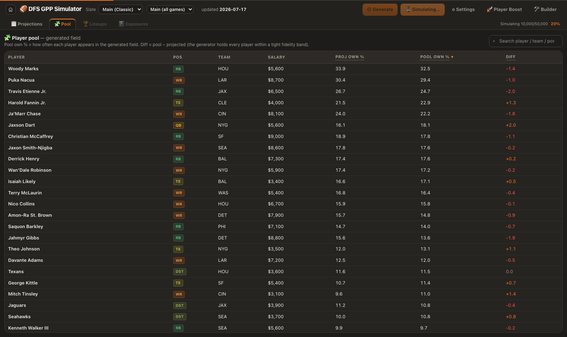
Task: Click DST badge for Seahawks
Action: pyautogui.click(x=180, y=317)
